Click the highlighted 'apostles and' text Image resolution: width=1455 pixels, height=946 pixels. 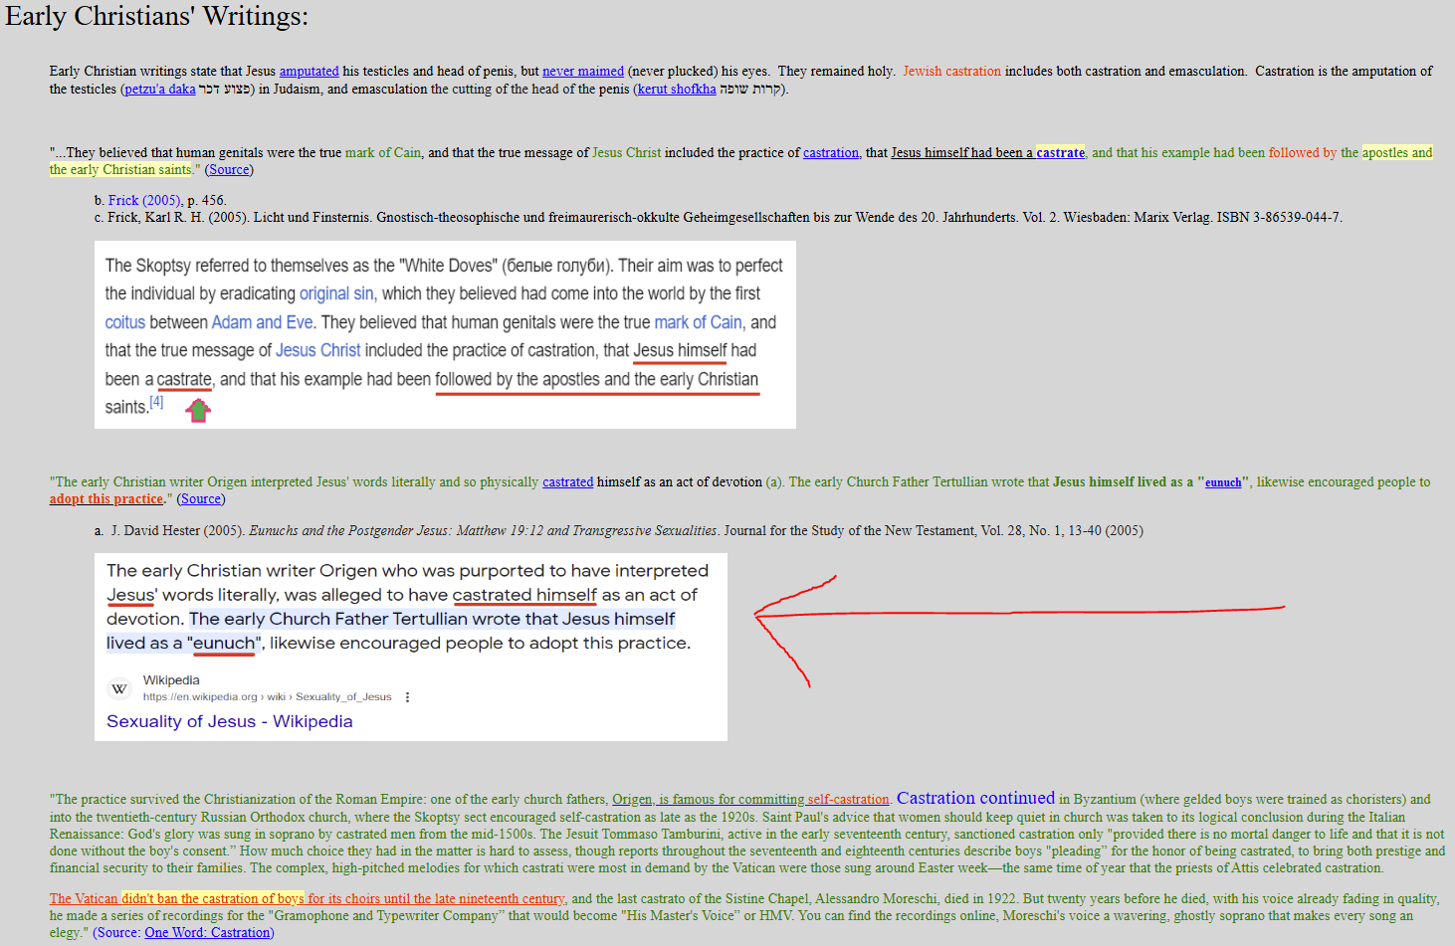[x=1397, y=153]
